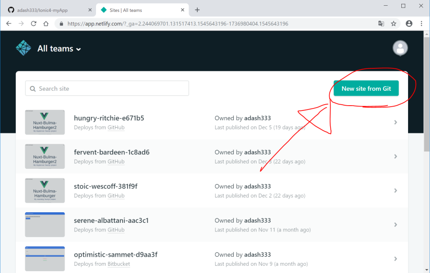
Task: Open the user avatar menu
Action: point(400,48)
